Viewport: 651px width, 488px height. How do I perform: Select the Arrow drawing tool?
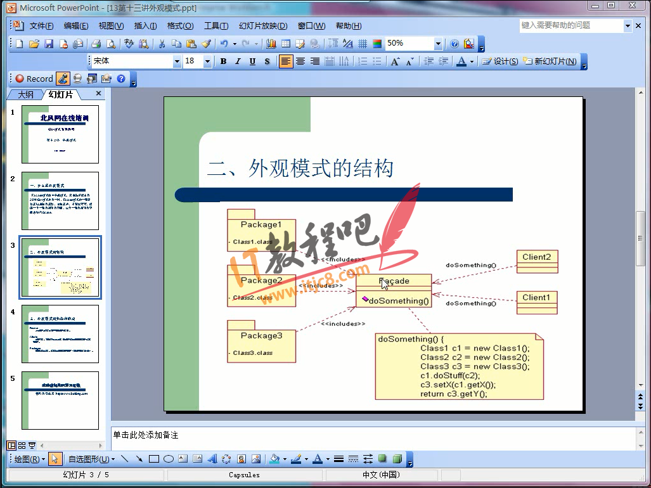tap(139, 459)
